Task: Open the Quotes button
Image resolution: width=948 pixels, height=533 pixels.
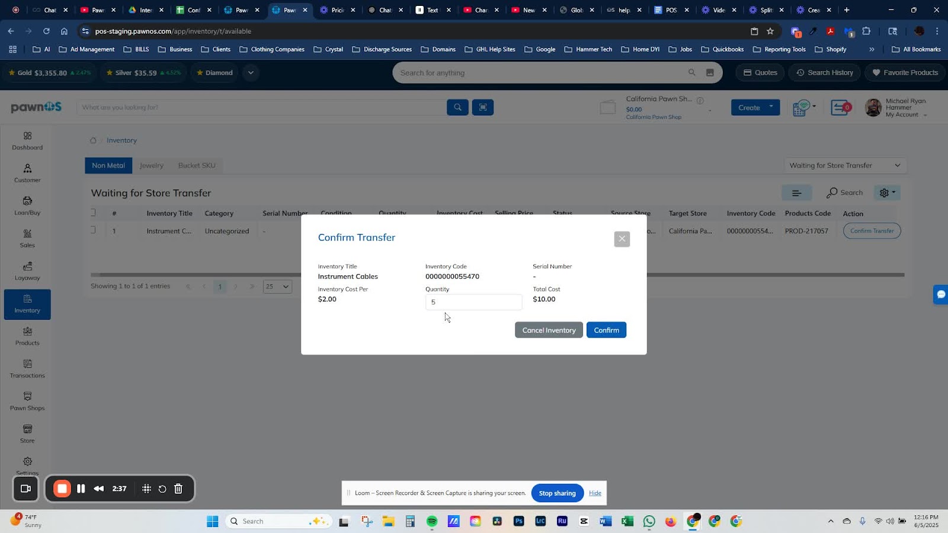Action: point(760,73)
